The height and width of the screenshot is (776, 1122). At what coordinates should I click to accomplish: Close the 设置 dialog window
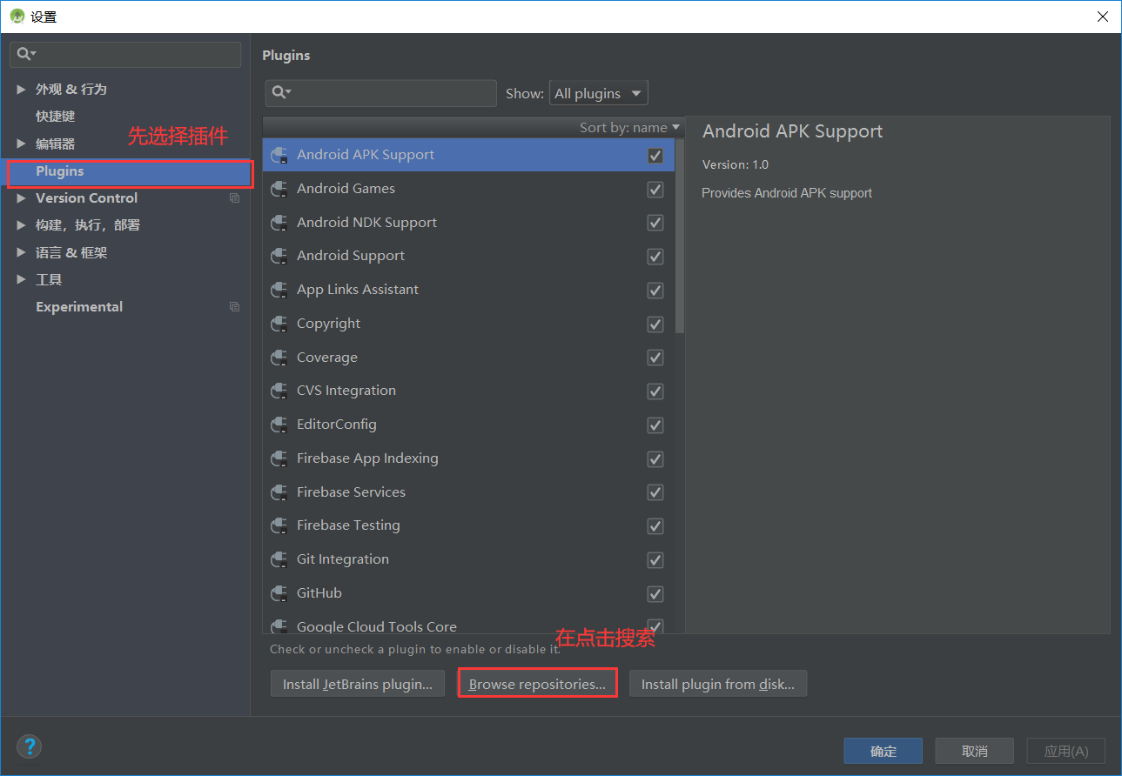tap(1102, 16)
